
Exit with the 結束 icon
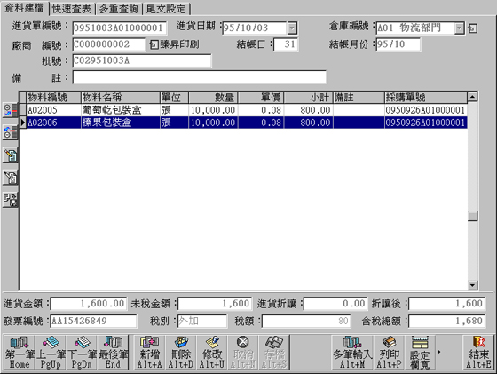[x=478, y=352]
